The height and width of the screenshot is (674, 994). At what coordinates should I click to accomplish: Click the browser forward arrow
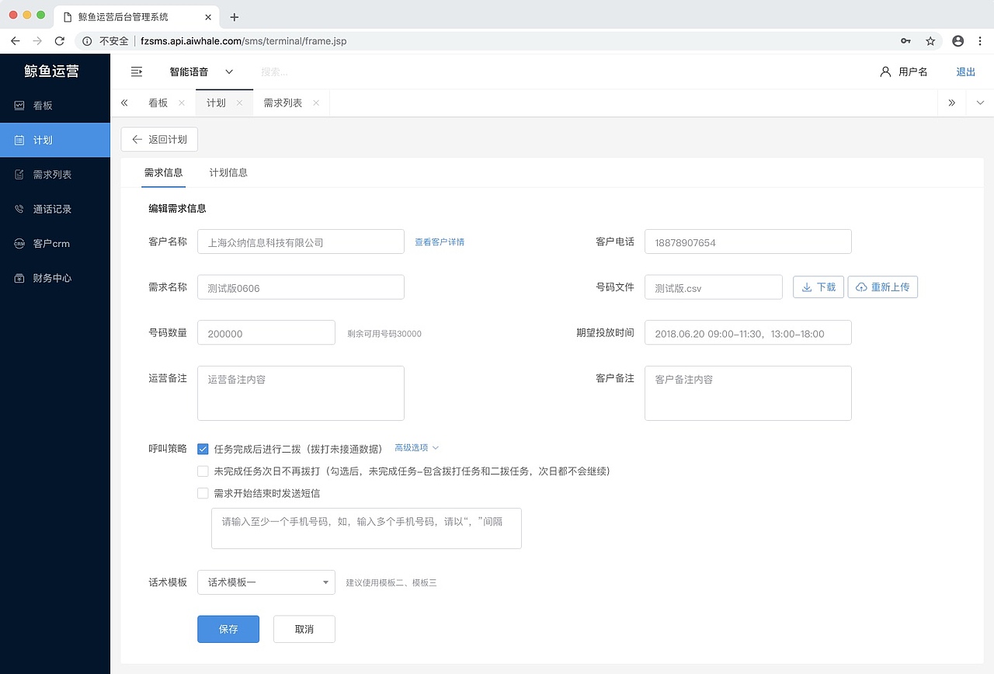(x=37, y=40)
